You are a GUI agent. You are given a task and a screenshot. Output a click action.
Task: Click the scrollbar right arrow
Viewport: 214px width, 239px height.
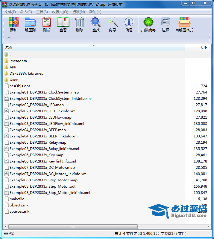pos(208,226)
